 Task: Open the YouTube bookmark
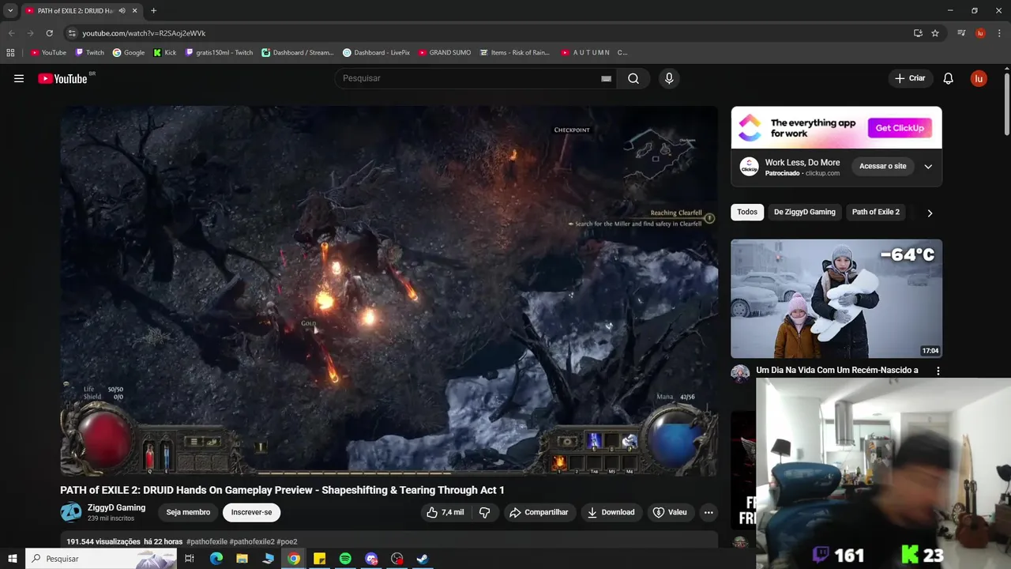coord(48,53)
